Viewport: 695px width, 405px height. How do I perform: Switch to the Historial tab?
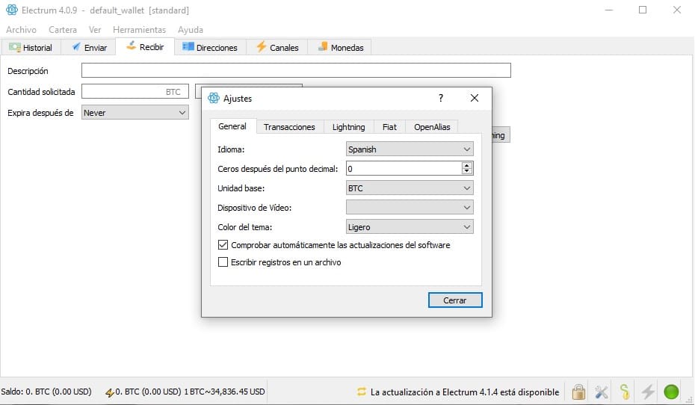pos(31,47)
